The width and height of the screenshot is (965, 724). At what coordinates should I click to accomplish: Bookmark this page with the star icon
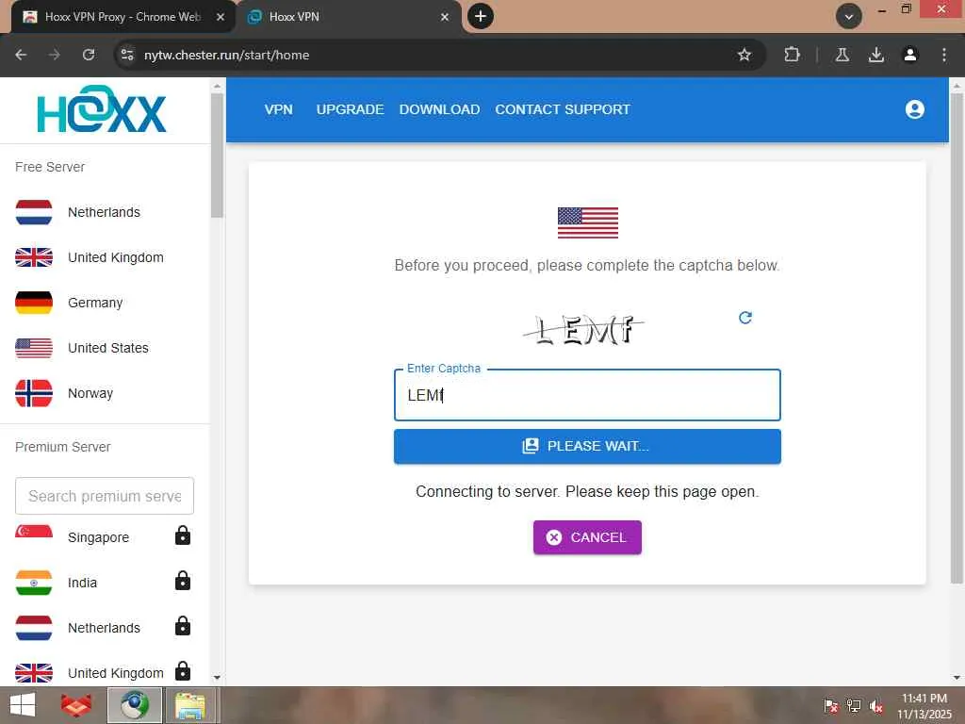point(744,55)
